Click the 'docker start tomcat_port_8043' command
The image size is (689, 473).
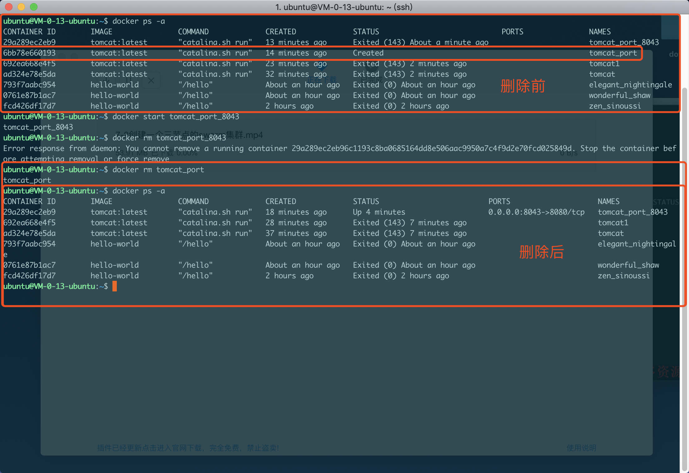(176, 116)
